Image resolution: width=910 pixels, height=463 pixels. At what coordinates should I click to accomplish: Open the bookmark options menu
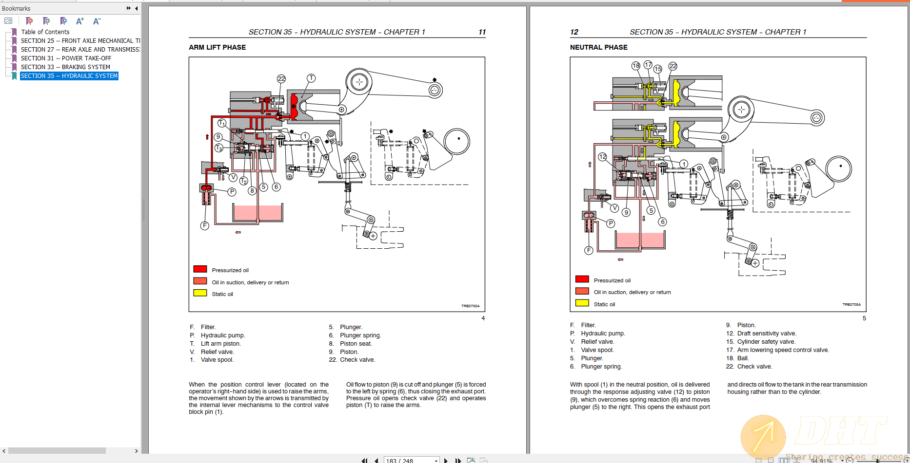click(8, 21)
